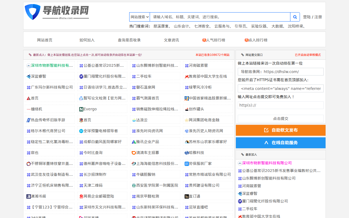The height and width of the screenshot is (218, 349).
Task: Open 南京甲醛检测 link
Action: pyautogui.click(x=148, y=196)
